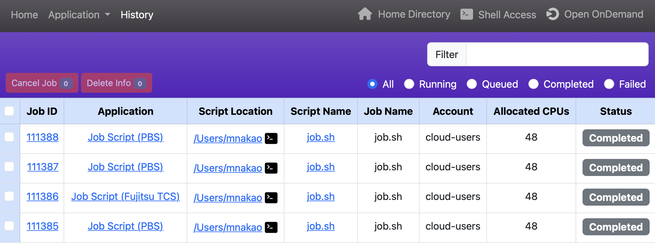This screenshot has width=655, height=246.
Task: Open terminal icon for job 111385 location
Action: coord(271,227)
